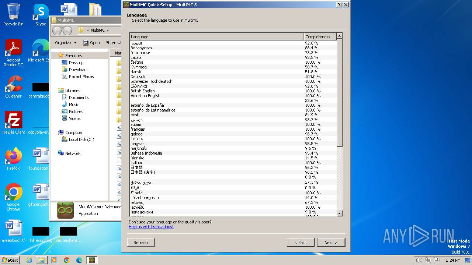472x265 pixels.
Task: Open Network in Explorer sidebar
Action: tap(73, 153)
